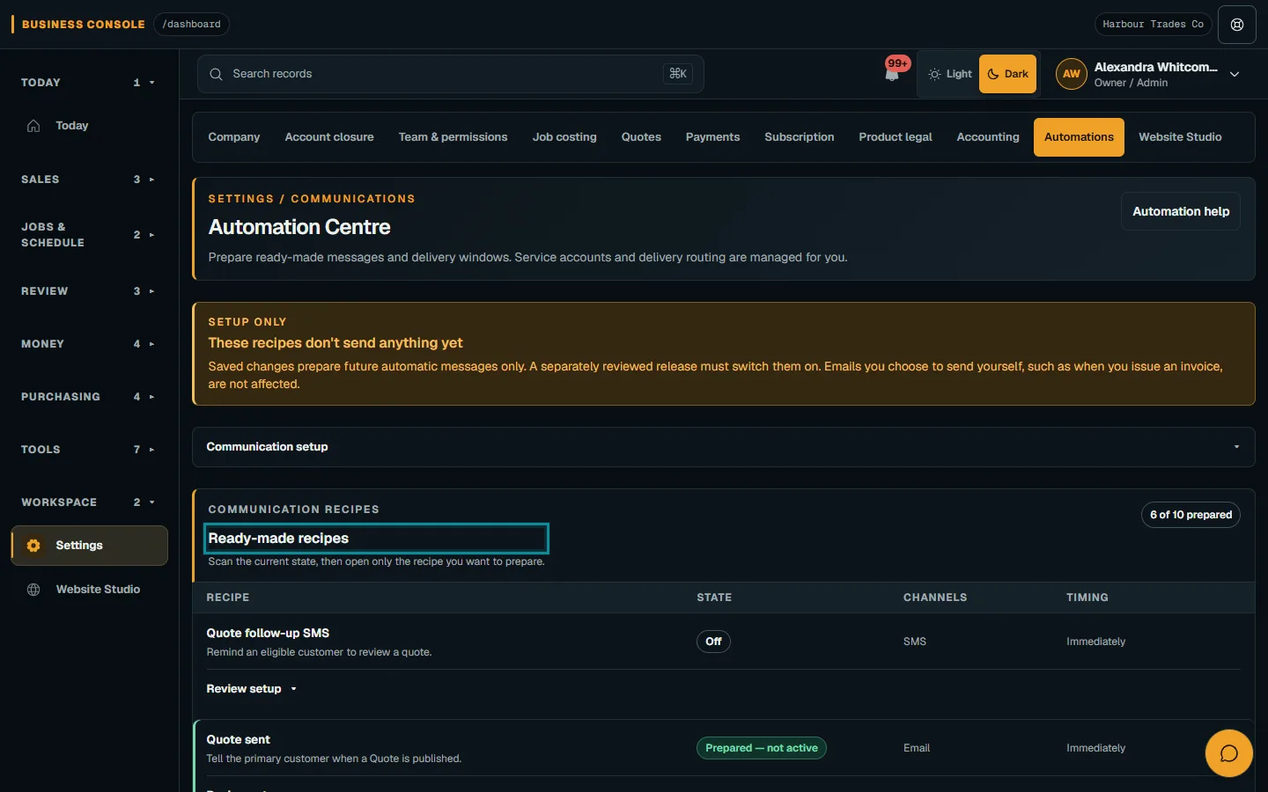This screenshot has width=1268, height=792.
Task: Open the Subscription tab
Action: click(800, 137)
